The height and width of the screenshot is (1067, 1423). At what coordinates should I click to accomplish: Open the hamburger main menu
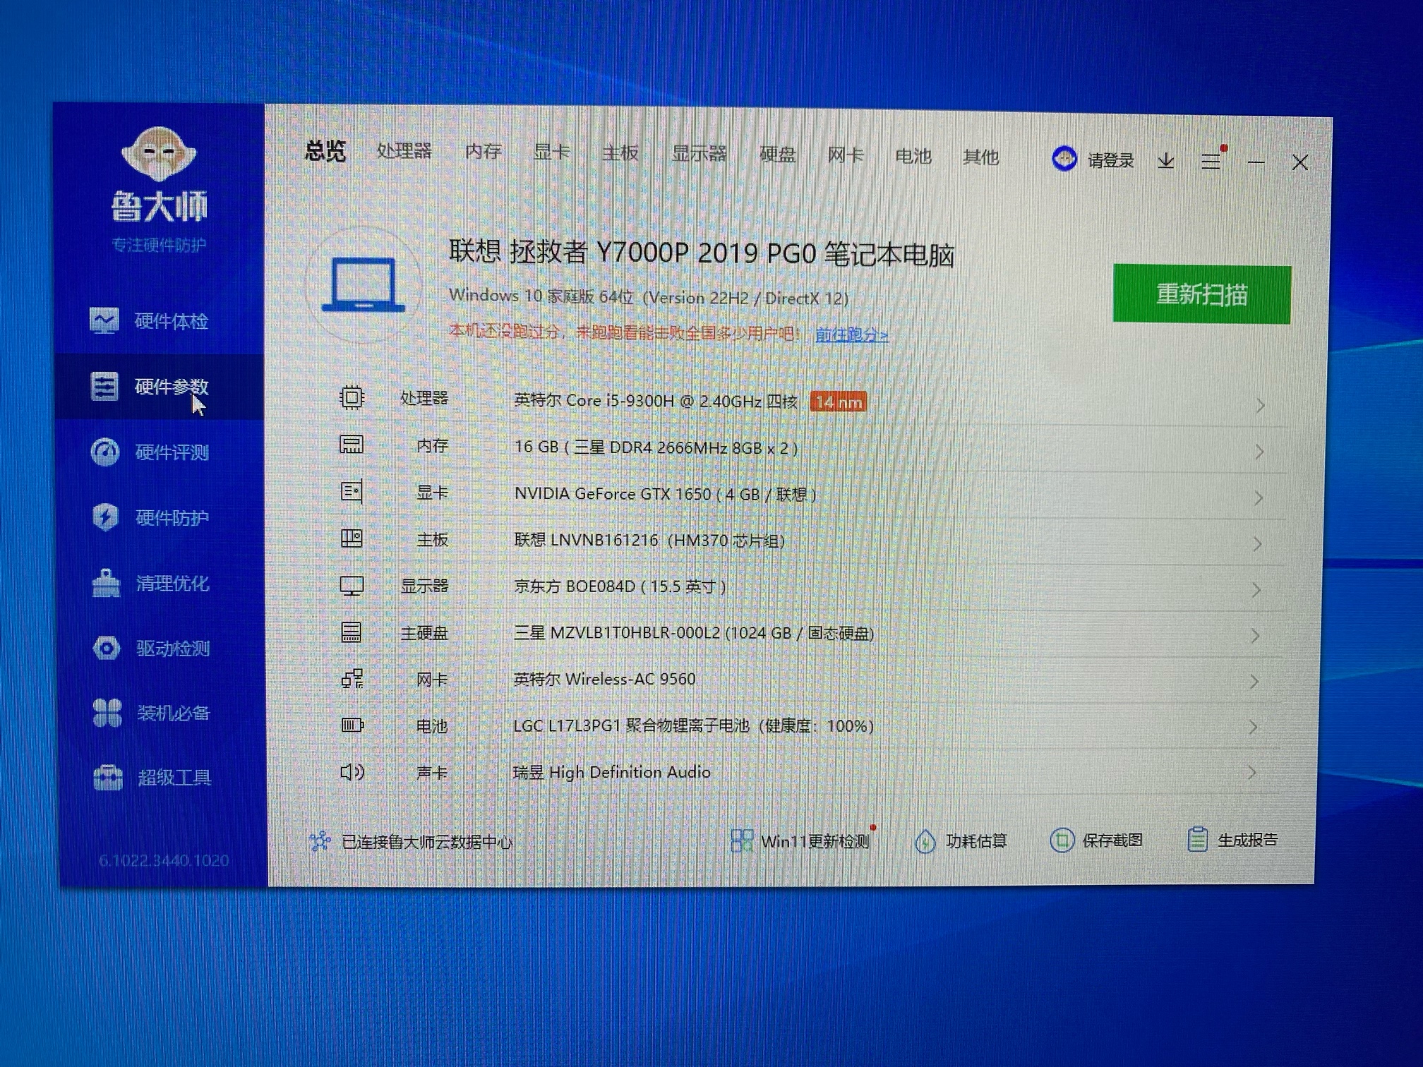pos(1211,162)
